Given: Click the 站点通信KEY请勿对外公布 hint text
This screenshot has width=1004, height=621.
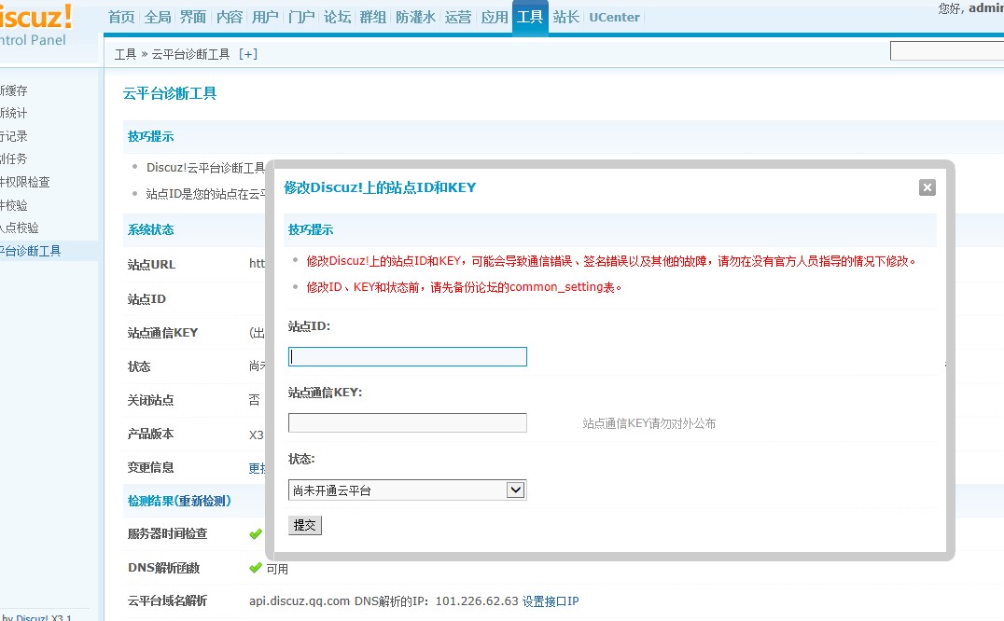Looking at the screenshot, I should click(x=649, y=423).
